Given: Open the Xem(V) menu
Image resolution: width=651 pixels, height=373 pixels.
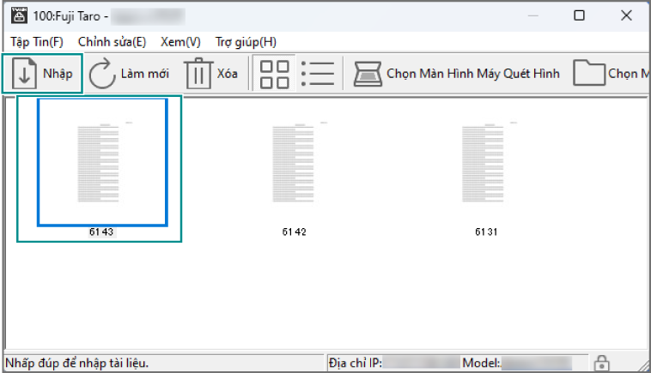Looking at the screenshot, I should click(x=180, y=41).
